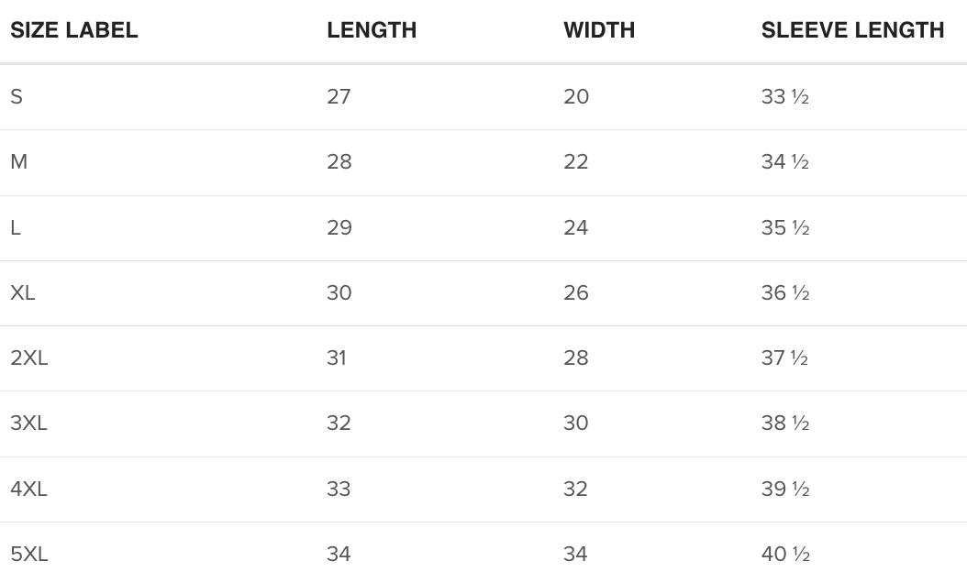Click the SLEEVE LENGTH column header

852,30
